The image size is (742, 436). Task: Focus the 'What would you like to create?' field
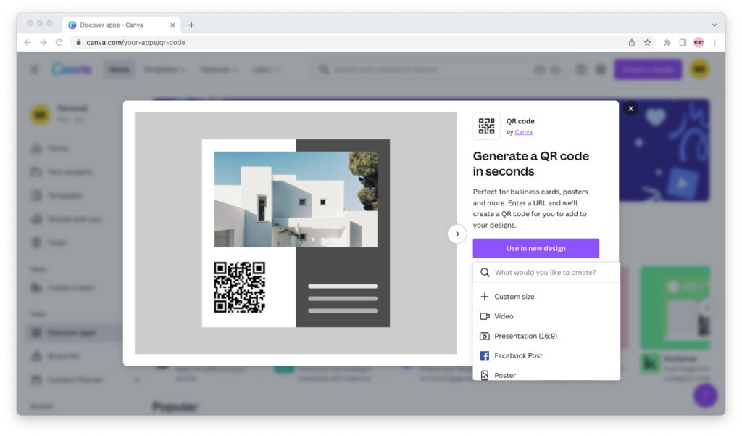(546, 273)
